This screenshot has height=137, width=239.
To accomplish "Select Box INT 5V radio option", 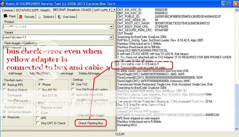I will point(40,90).
